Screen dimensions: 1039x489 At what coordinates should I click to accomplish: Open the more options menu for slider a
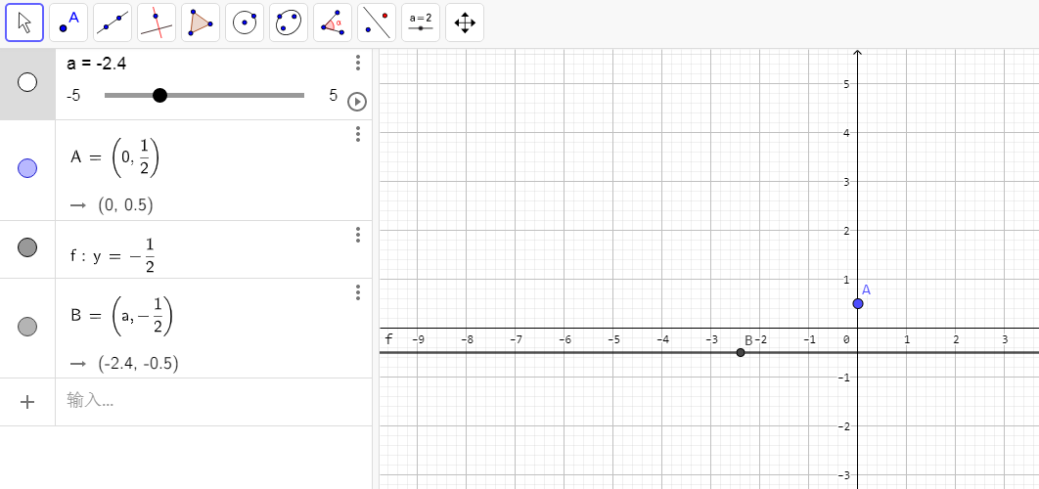(x=358, y=63)
